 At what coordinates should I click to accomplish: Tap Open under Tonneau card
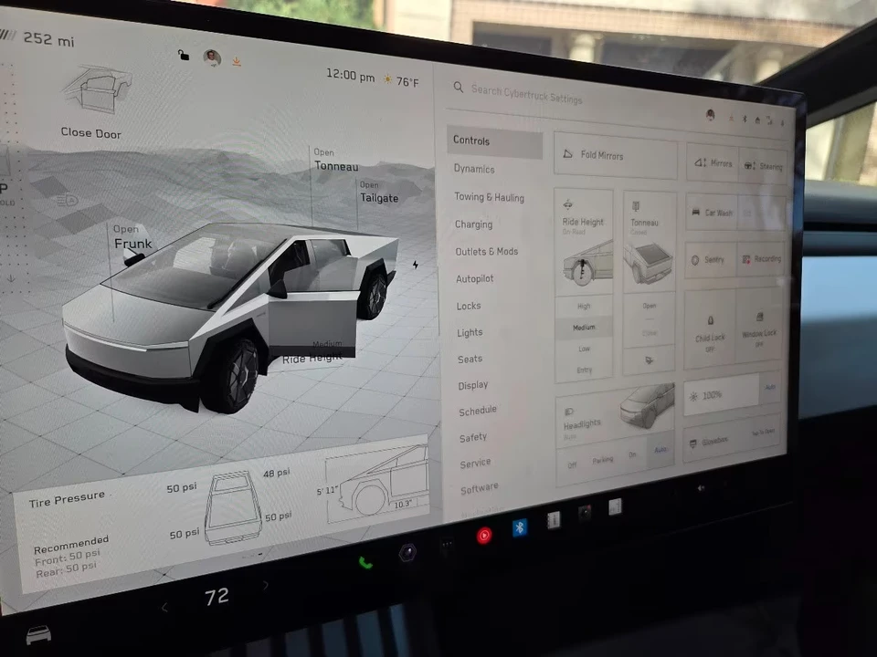click(x=650, y=306)
